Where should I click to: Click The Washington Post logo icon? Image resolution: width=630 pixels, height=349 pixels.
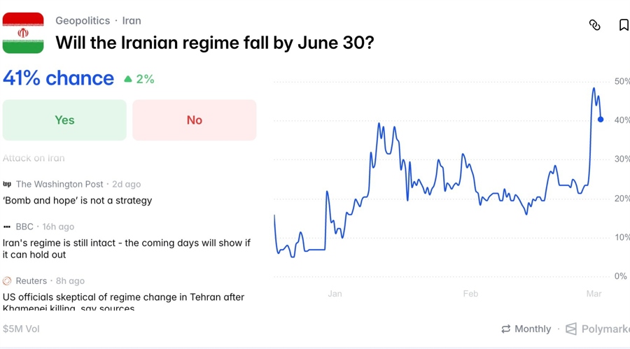(7, 185)
